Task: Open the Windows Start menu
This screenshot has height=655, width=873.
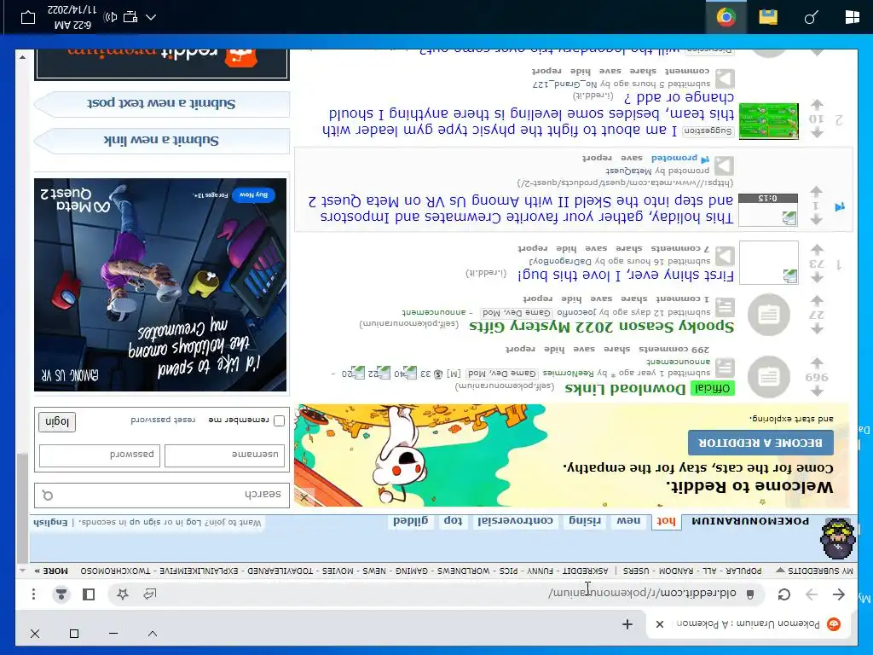Action: [x=852, y=17]
